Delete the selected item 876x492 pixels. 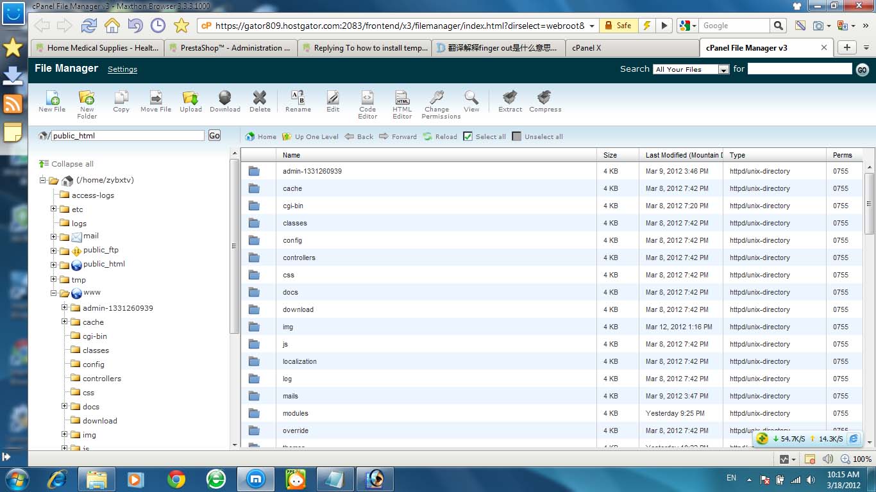coord(260,101)
